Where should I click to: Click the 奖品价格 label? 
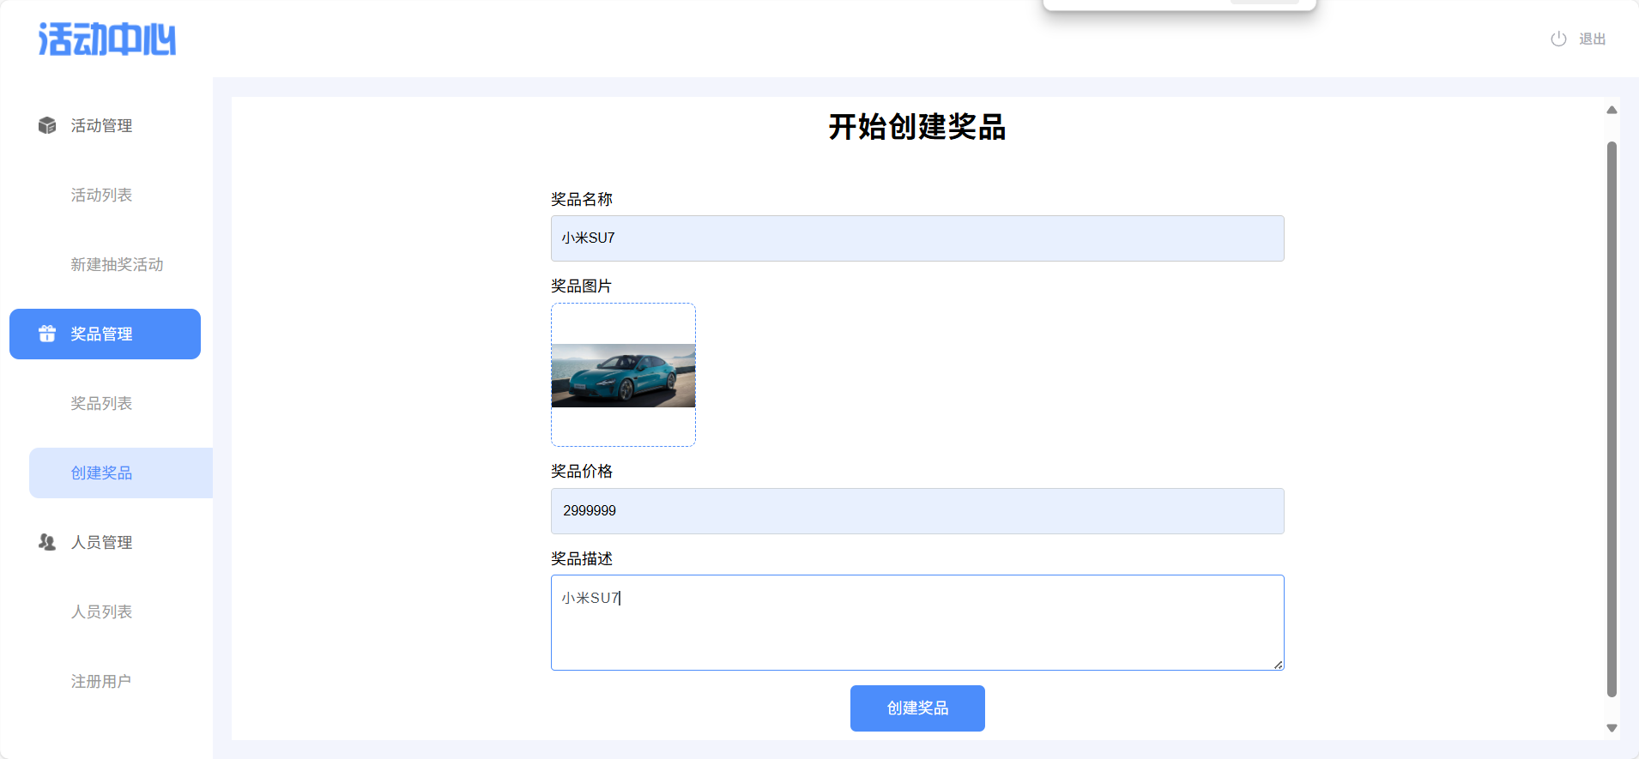582,471
